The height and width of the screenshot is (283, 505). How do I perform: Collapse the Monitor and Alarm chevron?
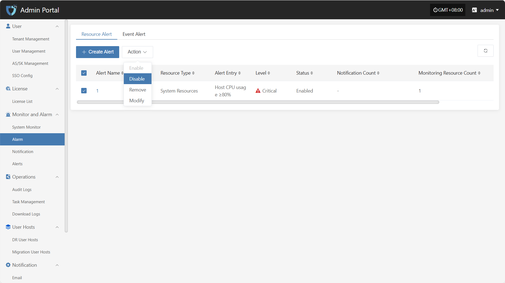57,115
